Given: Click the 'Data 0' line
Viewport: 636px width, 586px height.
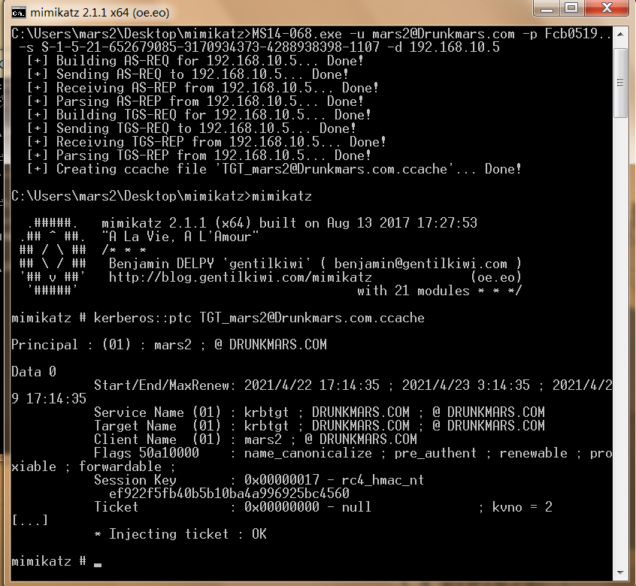Looking at the screenshot, I should 34,372.
